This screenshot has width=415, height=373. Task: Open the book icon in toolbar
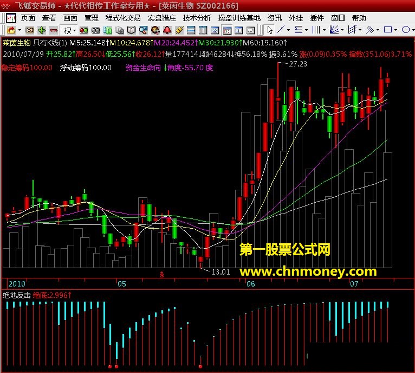coord(131,30)
